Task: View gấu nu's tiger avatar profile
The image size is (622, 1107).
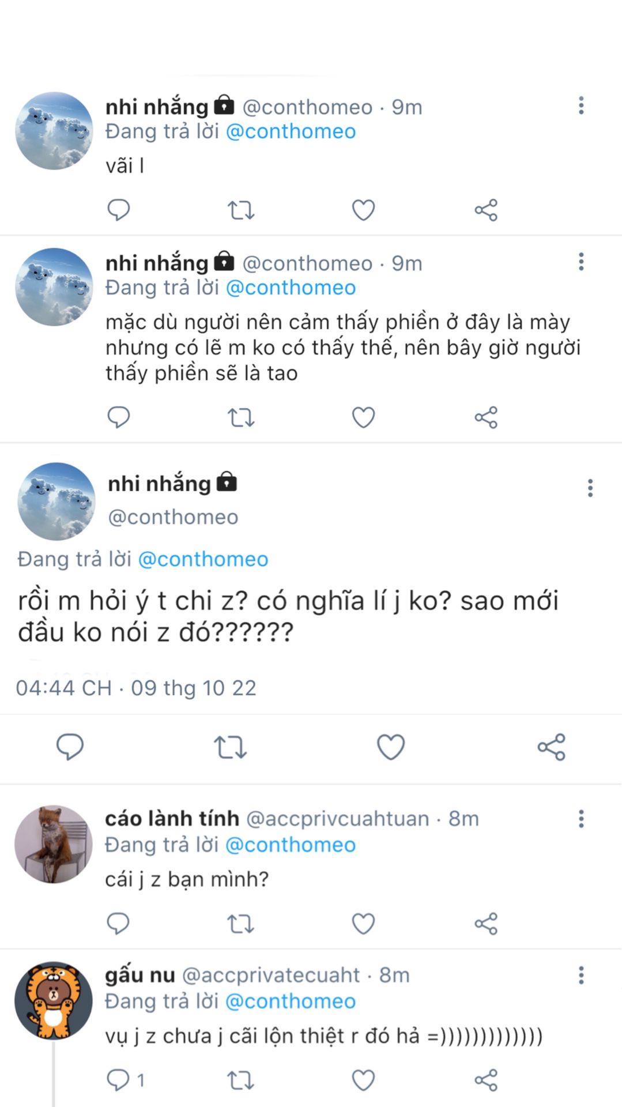Action: tap(53, 1000)
